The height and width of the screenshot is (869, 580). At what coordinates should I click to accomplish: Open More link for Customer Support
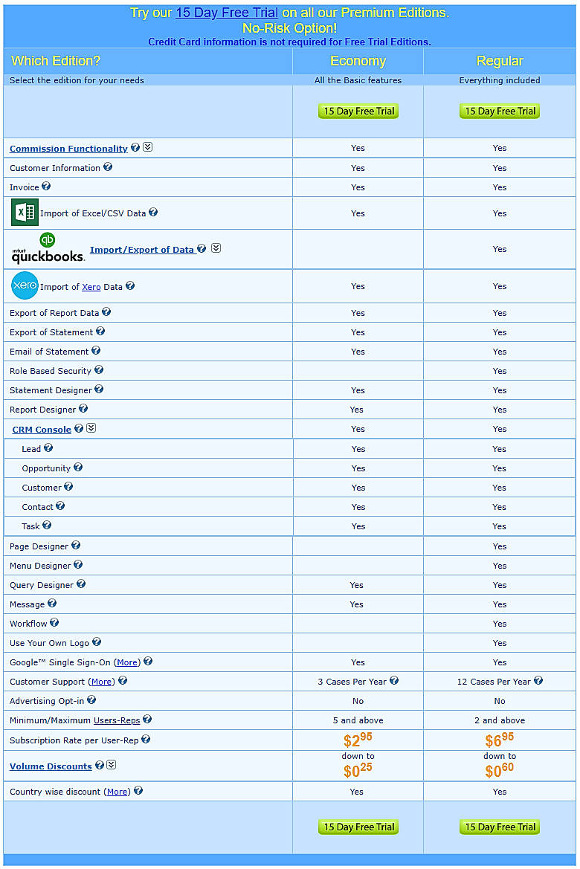pos(101,682)
